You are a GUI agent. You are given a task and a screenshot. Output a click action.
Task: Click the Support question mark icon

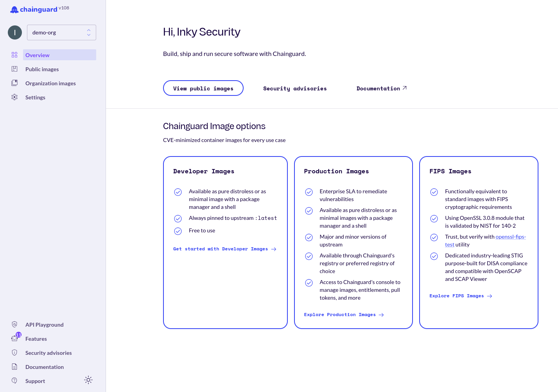point(14,381)
